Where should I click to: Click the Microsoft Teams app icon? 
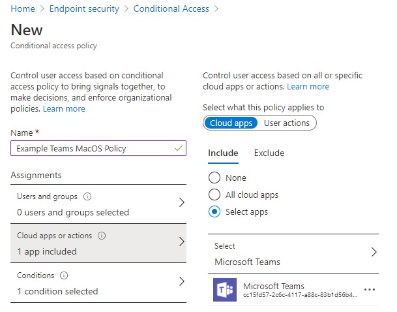(225, 289)
